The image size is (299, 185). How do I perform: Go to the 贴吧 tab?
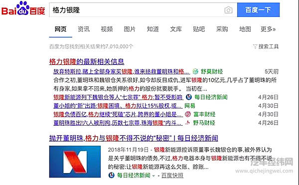point(199,29)
